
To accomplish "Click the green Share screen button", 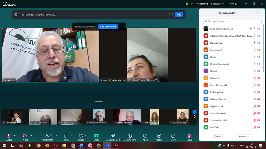I will pyautogui.click(x=96, y=136).
